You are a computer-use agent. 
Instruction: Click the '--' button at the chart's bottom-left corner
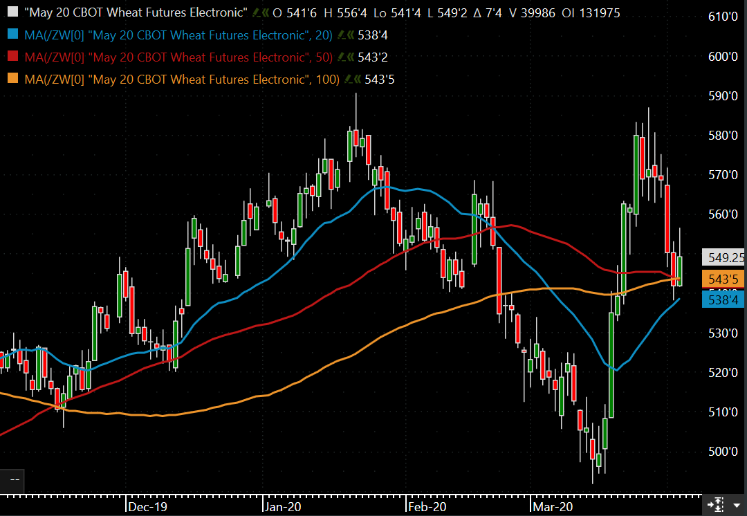(x=12, y=480)
